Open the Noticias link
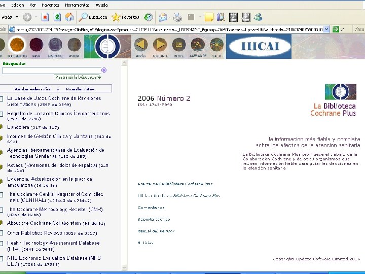Viewport: 365px width, 274px height. [x=145, y=243]
